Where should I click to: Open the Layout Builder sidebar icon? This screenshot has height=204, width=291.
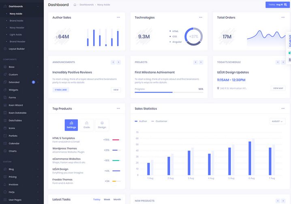(5, 49)
